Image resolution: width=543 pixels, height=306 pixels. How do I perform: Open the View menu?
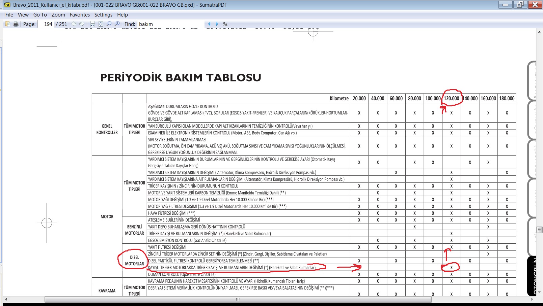(23, 15)
